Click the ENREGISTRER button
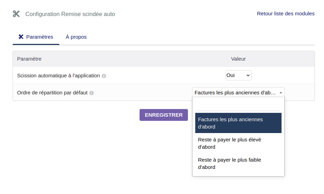Screen dimensions: 324x194 (x=164, y=115)
